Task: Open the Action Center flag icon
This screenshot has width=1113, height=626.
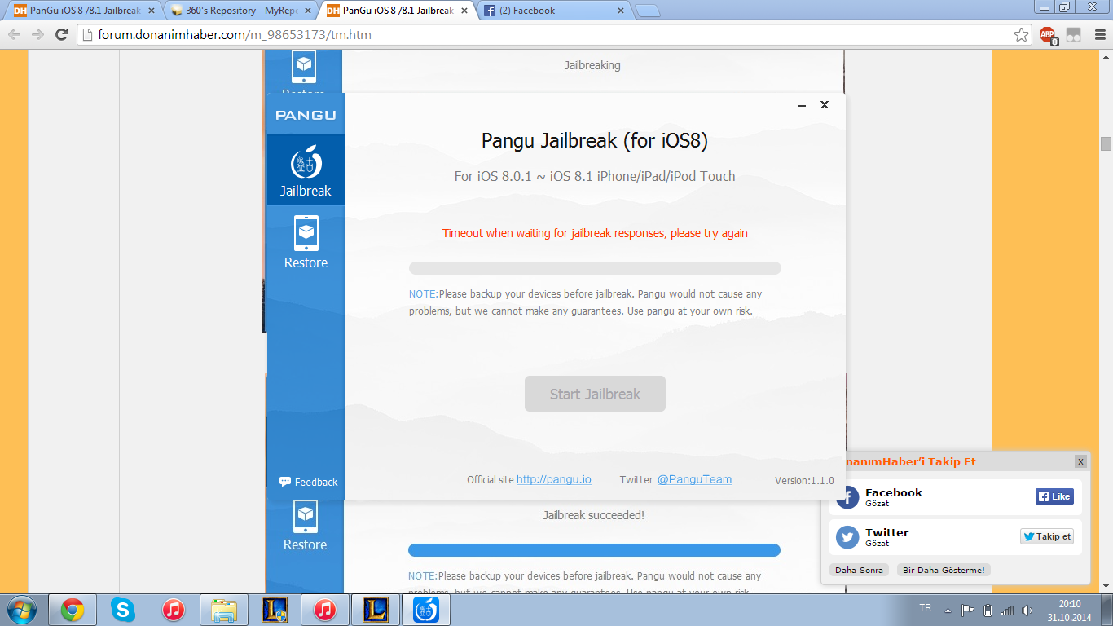Action: click(968, 610)
